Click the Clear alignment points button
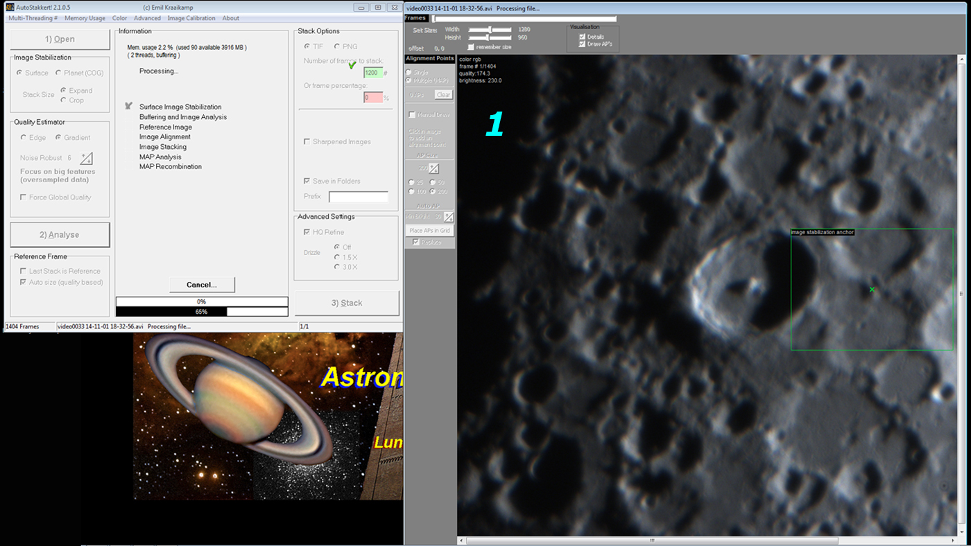 443,95
